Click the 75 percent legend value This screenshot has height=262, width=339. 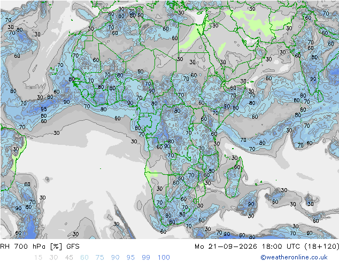point(99,257)
